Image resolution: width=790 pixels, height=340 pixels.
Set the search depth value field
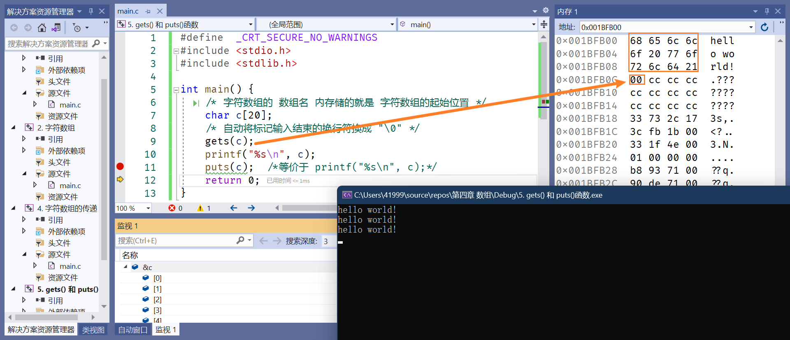pos(329,241)
